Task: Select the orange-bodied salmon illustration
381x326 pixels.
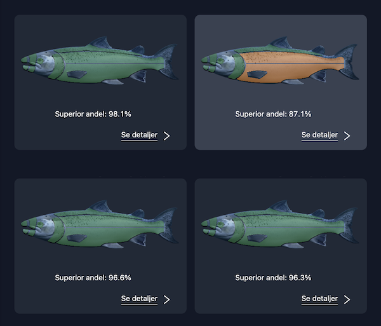Action: tap(280, 60)
